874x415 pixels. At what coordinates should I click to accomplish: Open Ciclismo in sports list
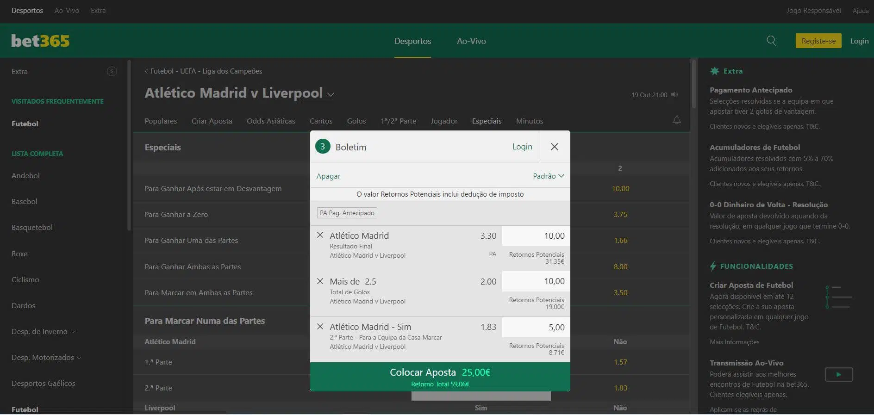tap(25, 279)
